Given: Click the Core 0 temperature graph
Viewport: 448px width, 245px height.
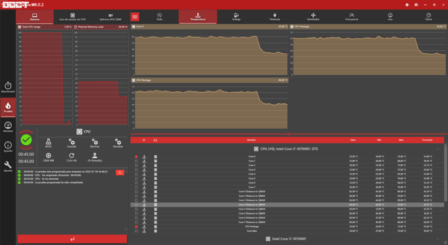Looking at the screenshot, I should tap(210, 50).
